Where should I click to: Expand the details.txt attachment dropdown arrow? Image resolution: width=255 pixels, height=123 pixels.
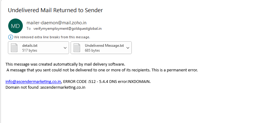[x=65, y=48]
